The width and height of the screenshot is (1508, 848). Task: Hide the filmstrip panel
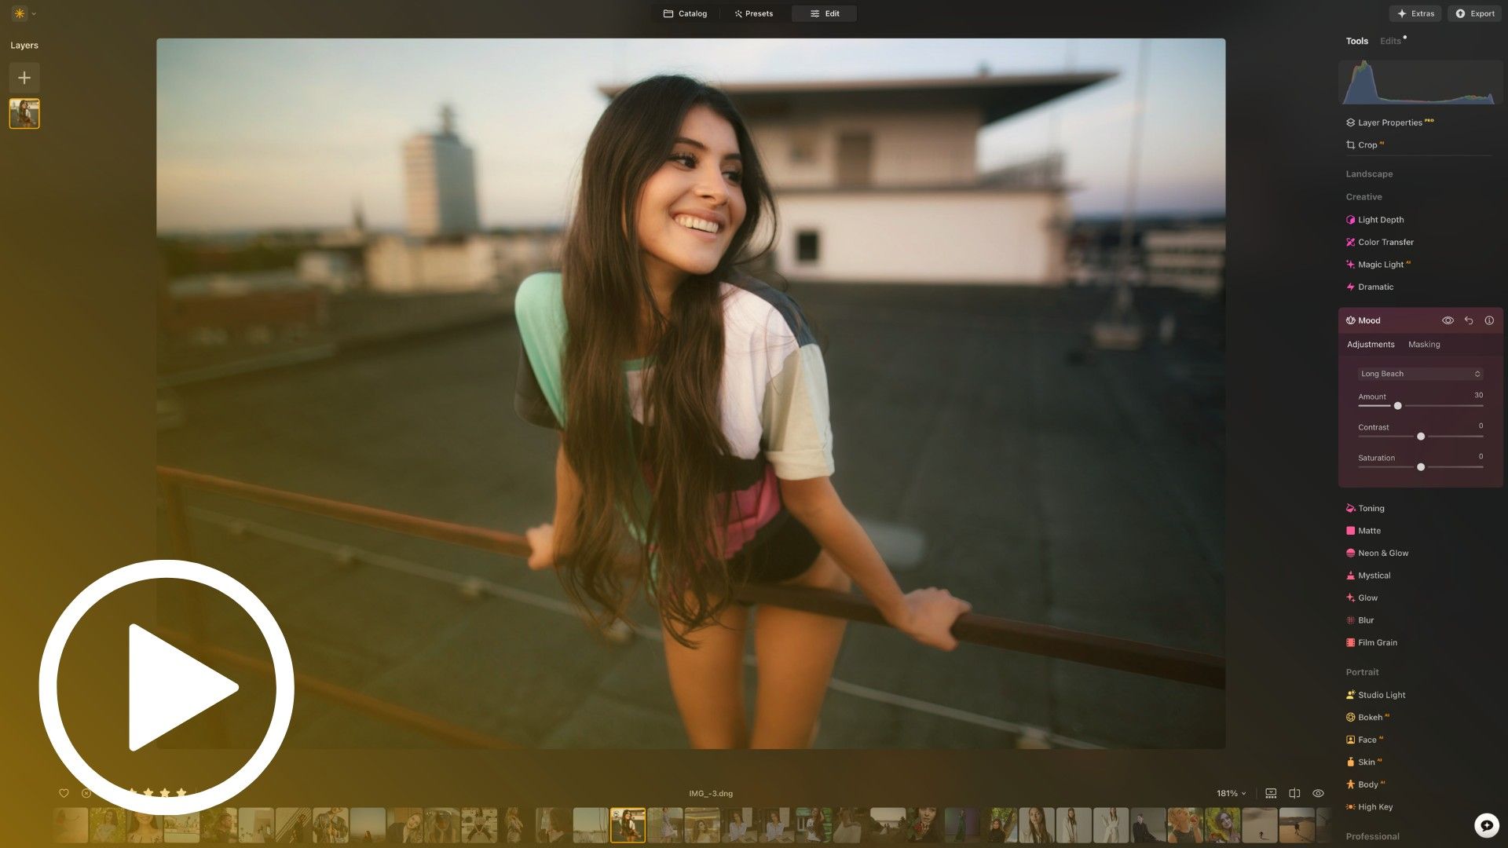click(x=1271, y=793)
